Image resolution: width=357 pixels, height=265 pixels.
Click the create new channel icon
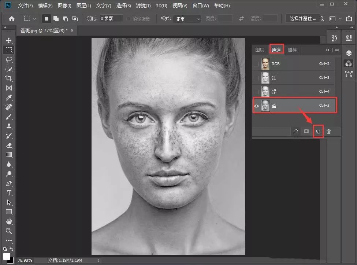318,132
